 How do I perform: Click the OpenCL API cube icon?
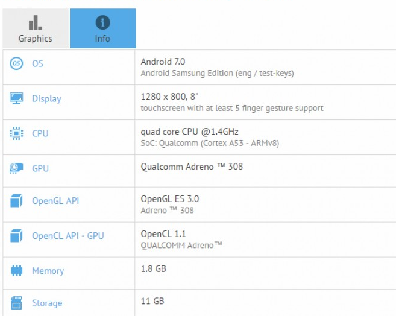pos(16,235)
